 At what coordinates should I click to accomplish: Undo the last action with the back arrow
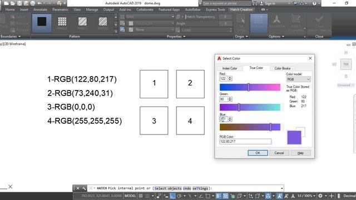pyautogui.click(x=39, y=3)
